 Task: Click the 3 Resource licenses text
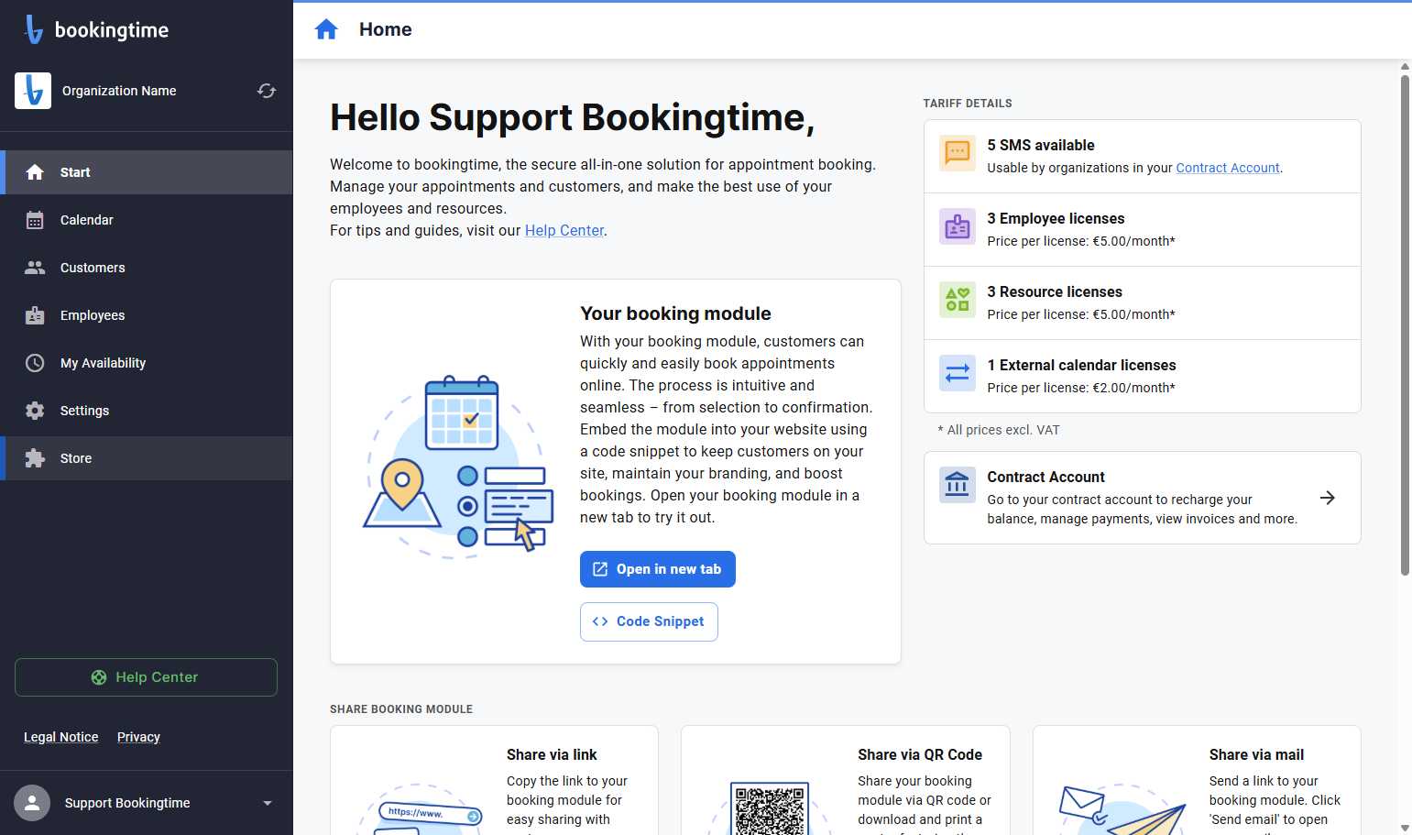(x=1055, y=291)
